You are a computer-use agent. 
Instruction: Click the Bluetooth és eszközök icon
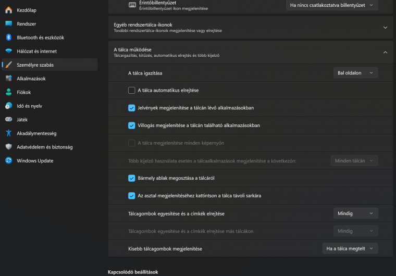(8, 37)
